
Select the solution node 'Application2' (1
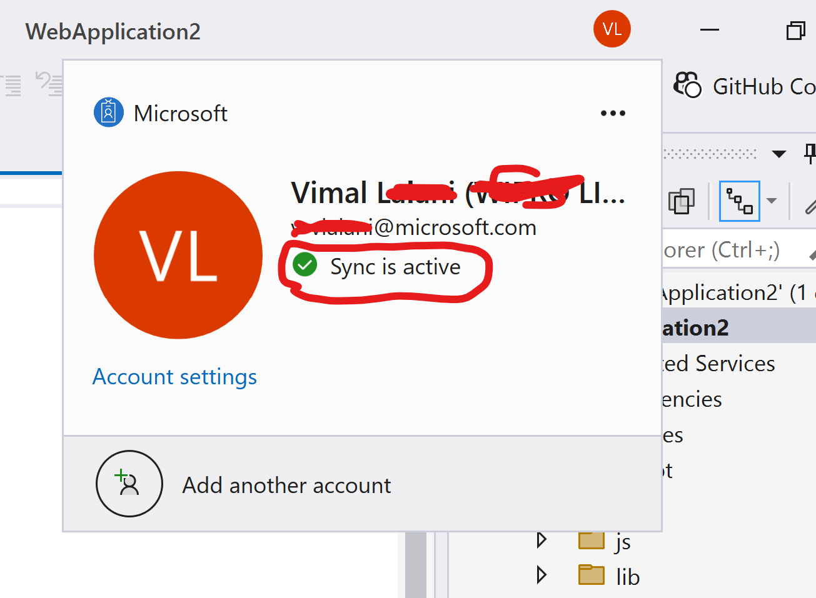click(739, 292)
